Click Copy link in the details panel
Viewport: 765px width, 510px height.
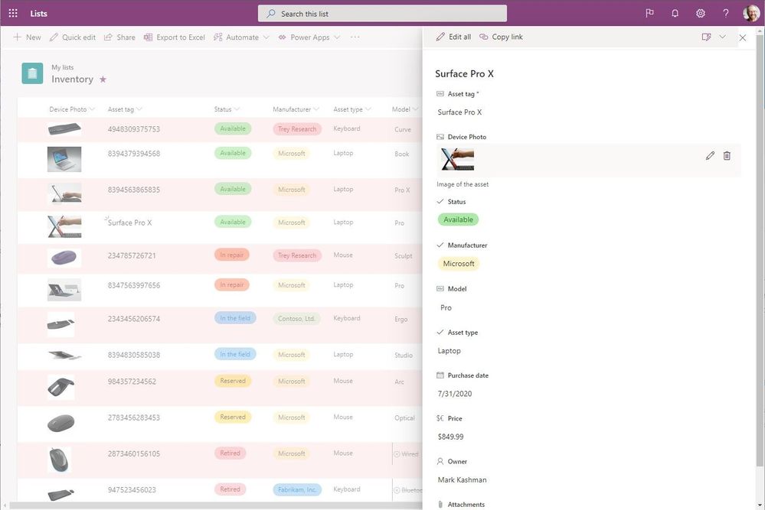501,37
